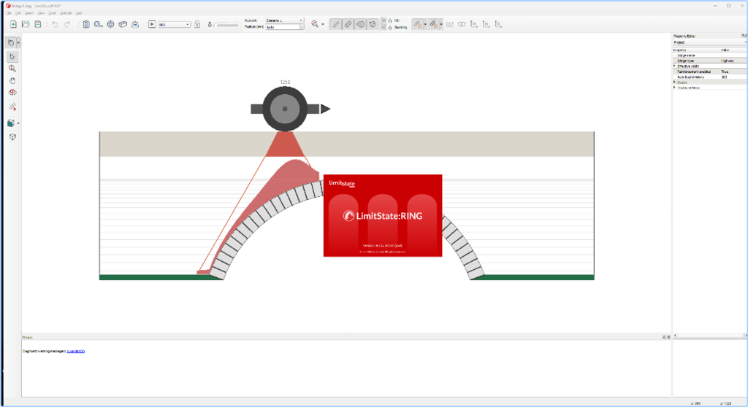Adjust the delta displacement slider
This screenshot has height=407, width=748.
click(226, 24)
